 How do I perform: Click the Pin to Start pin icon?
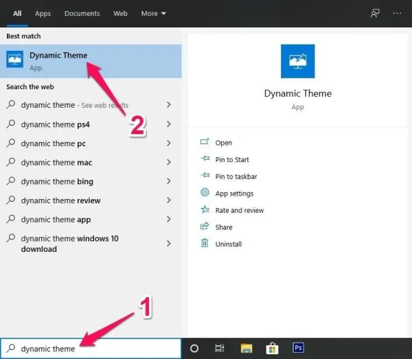tap(205, 159)
